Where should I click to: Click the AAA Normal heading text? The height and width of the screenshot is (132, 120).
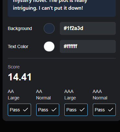(100, 95)
